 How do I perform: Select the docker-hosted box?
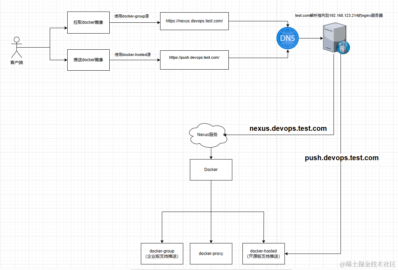263,254
